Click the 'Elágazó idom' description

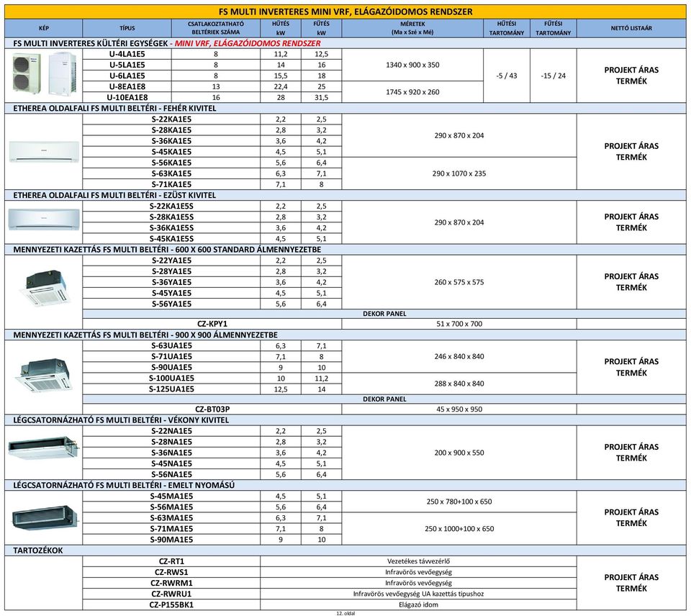[419, 605]
